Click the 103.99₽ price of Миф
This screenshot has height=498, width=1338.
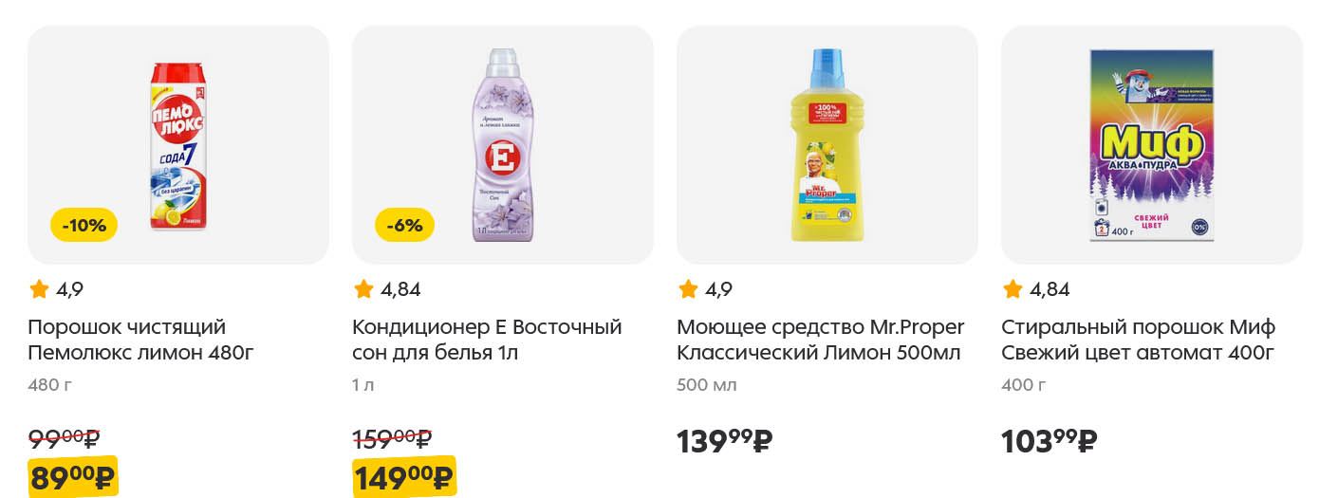[x=1050, y=441]
